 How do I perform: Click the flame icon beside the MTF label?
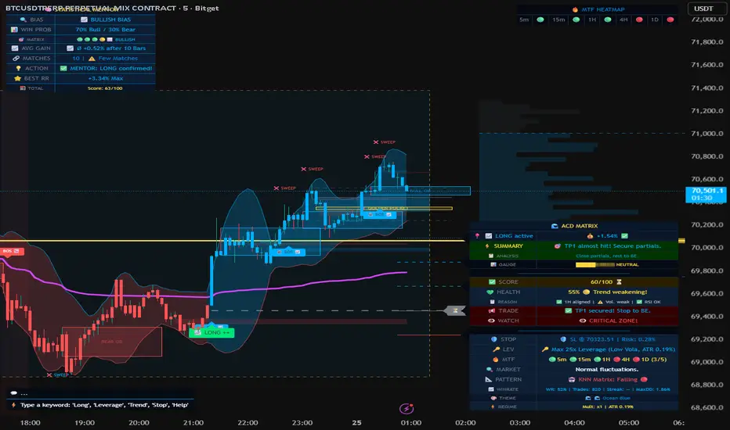coord(495,360)
